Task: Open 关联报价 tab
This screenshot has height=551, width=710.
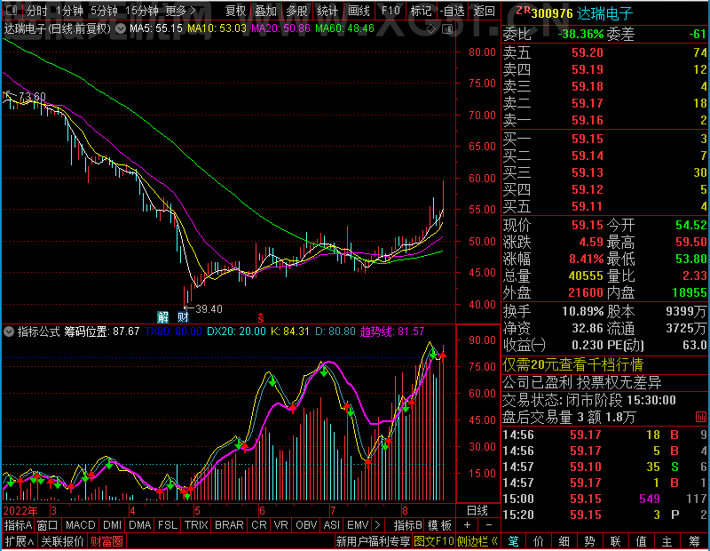Action: (62, 541)
